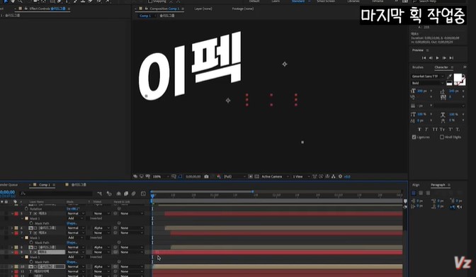Jump to the first frame in Preview
Image resolution: width=476 pixels, height=277 pixels.
[x=424, y=57]
